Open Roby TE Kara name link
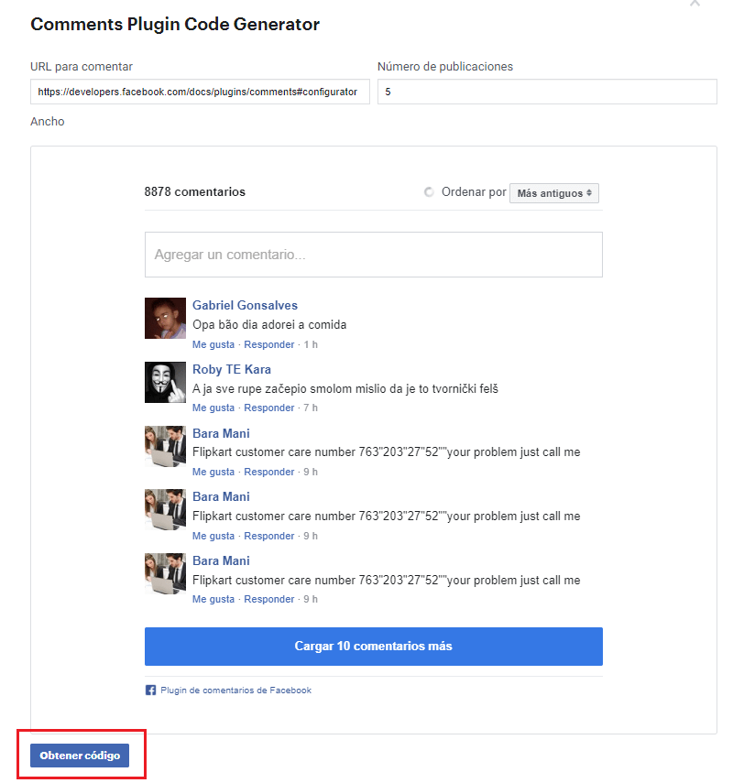The image size is (733, 783). pos(231,370)
